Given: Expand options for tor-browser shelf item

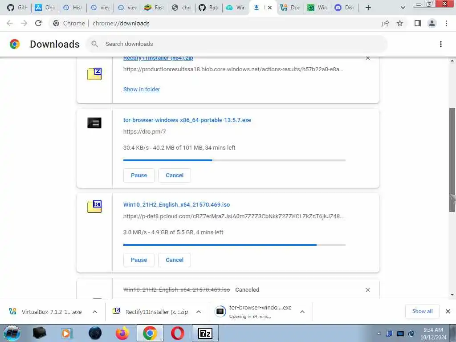Looking at the screenshot, I should coord(302,312).
